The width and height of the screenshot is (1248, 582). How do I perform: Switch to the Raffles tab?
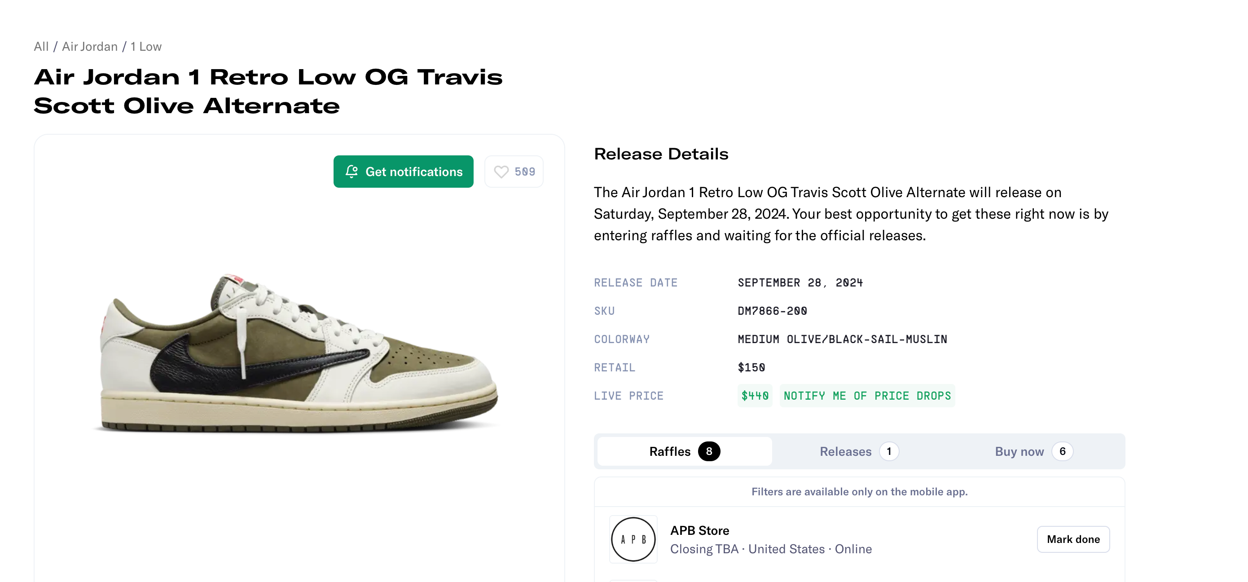click(684, 451)
